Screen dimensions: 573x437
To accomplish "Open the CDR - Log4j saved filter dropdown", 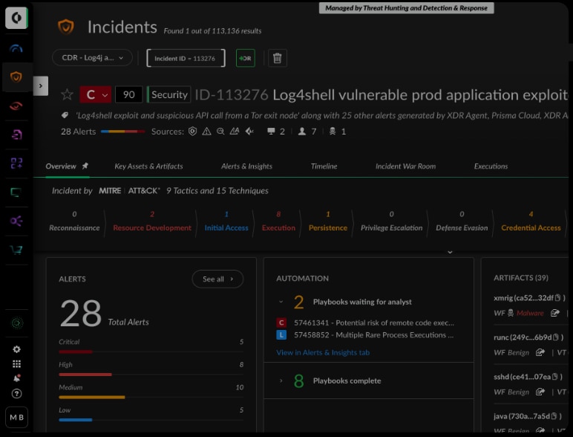I will (x=92, y=58).
